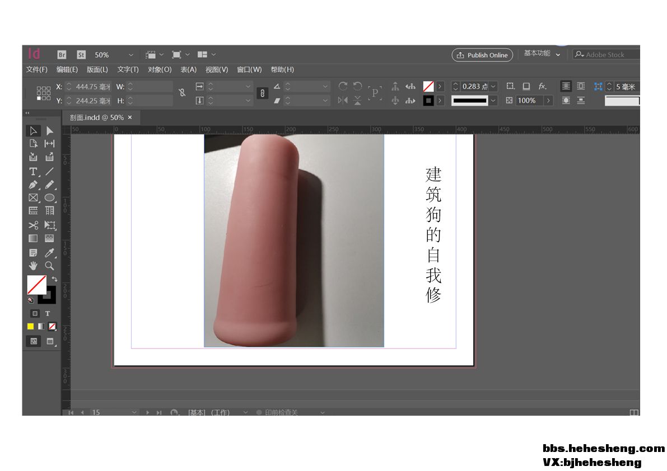667x471 pixels.
Task: Expand the 基本功能 workspace switcher
Action: (558, 54)
